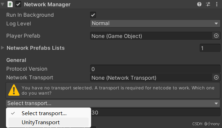The height and width of the screenshot is (128, 222).
Task: Click the Network Prefabs Lists count field
Action: coord(210,48)
